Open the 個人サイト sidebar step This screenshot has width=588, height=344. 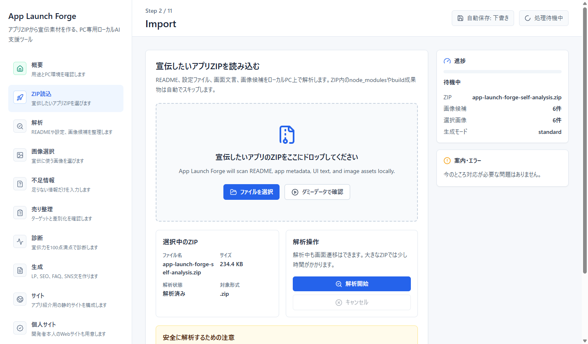(66, 329)
